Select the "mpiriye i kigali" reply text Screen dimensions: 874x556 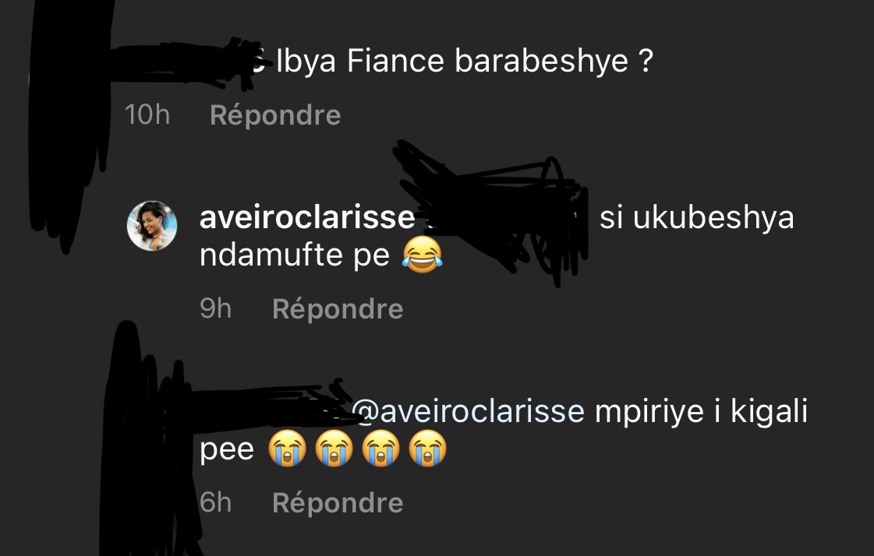(701, 413)
